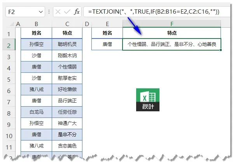Open the Name Box dropdown arrow
The width and height of the screenshot is (233, 165).
click(41, 12)
